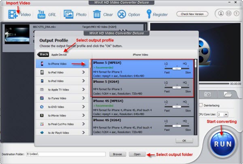Image resolution: width=243 pixels, height=164 pixels.
Task: Select the to iPhone Video category
Action: [x=62, y=64]
